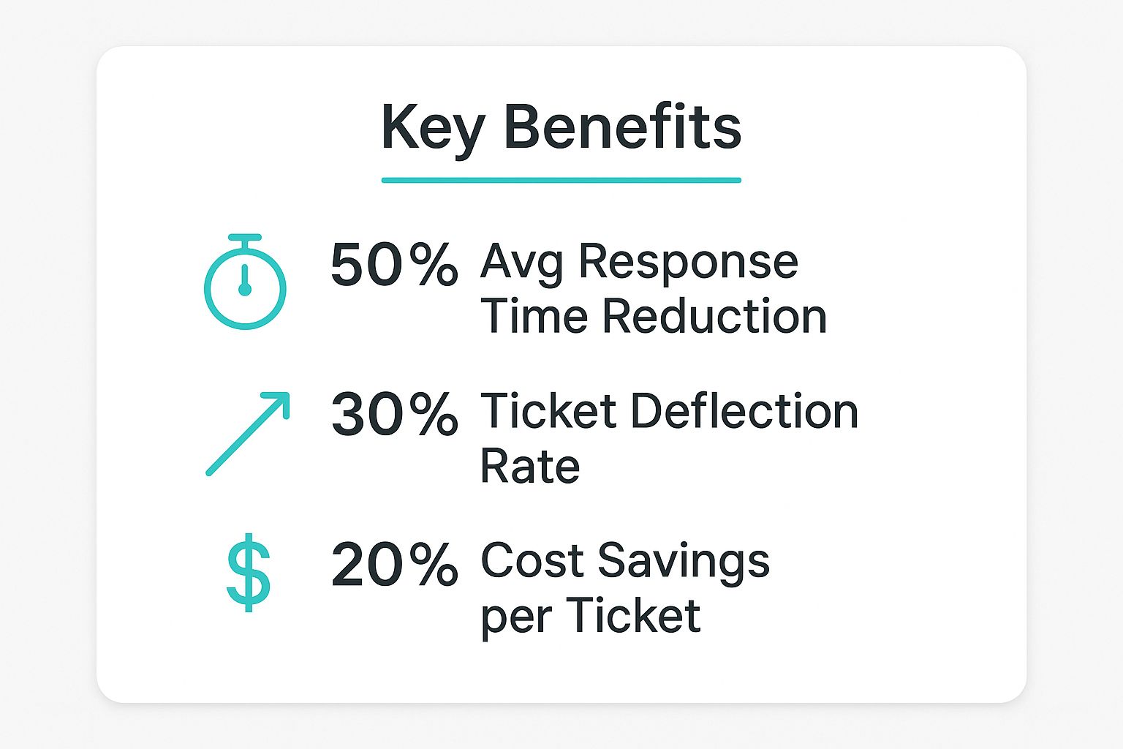Click the word "Response"

[688, 262]
